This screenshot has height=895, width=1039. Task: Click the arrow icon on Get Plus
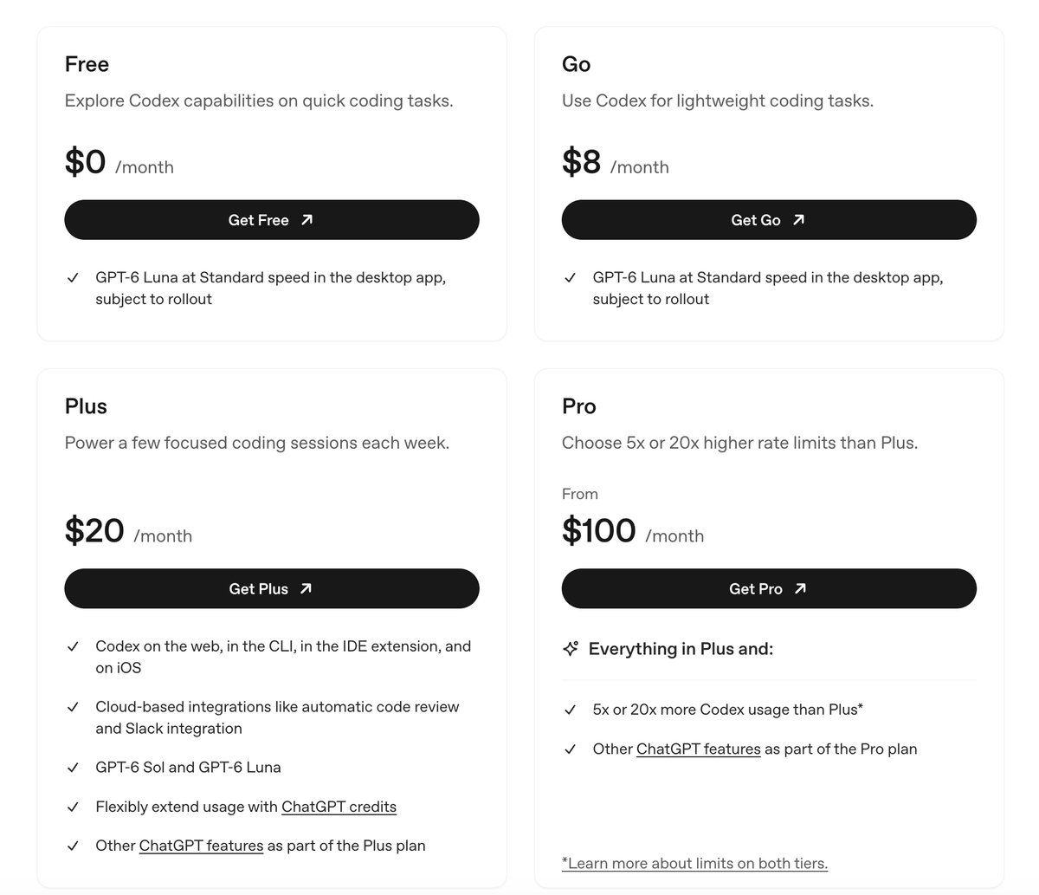(306, 588)
